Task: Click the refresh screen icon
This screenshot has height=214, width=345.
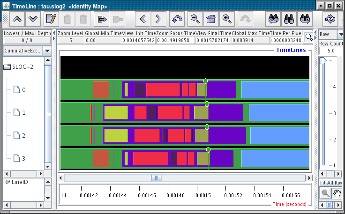Action: (330, 19)
